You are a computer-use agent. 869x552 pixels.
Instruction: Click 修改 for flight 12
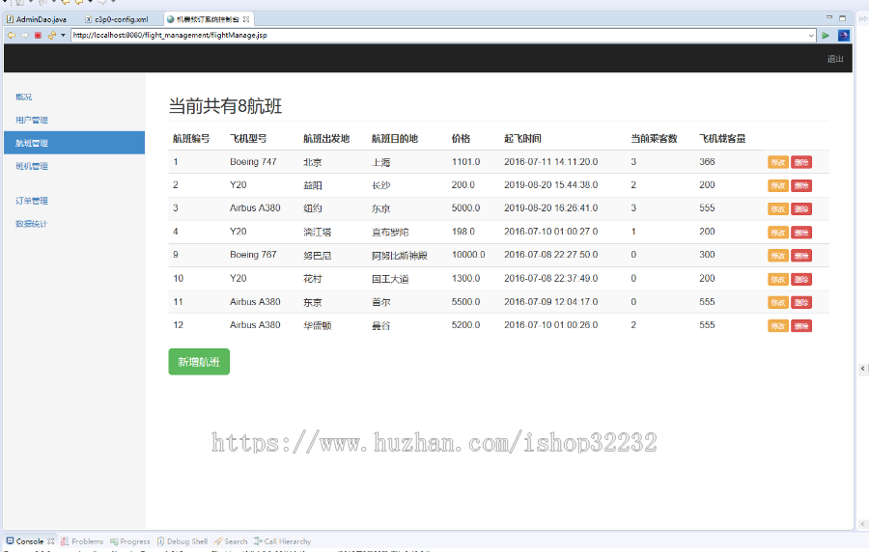[778, 326]
